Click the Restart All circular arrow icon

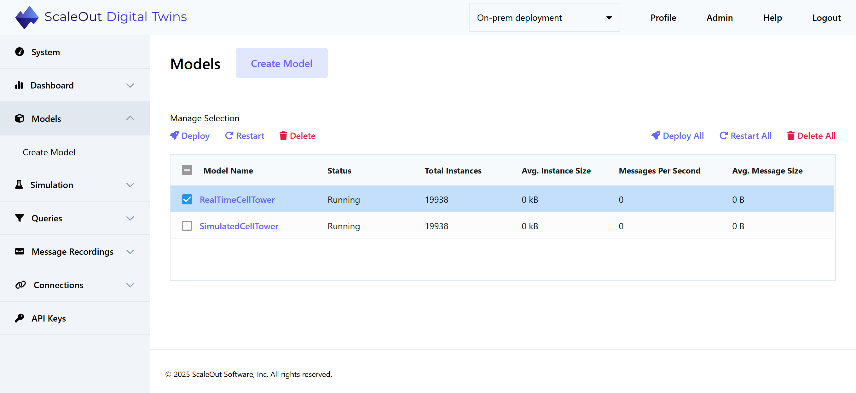723,135
